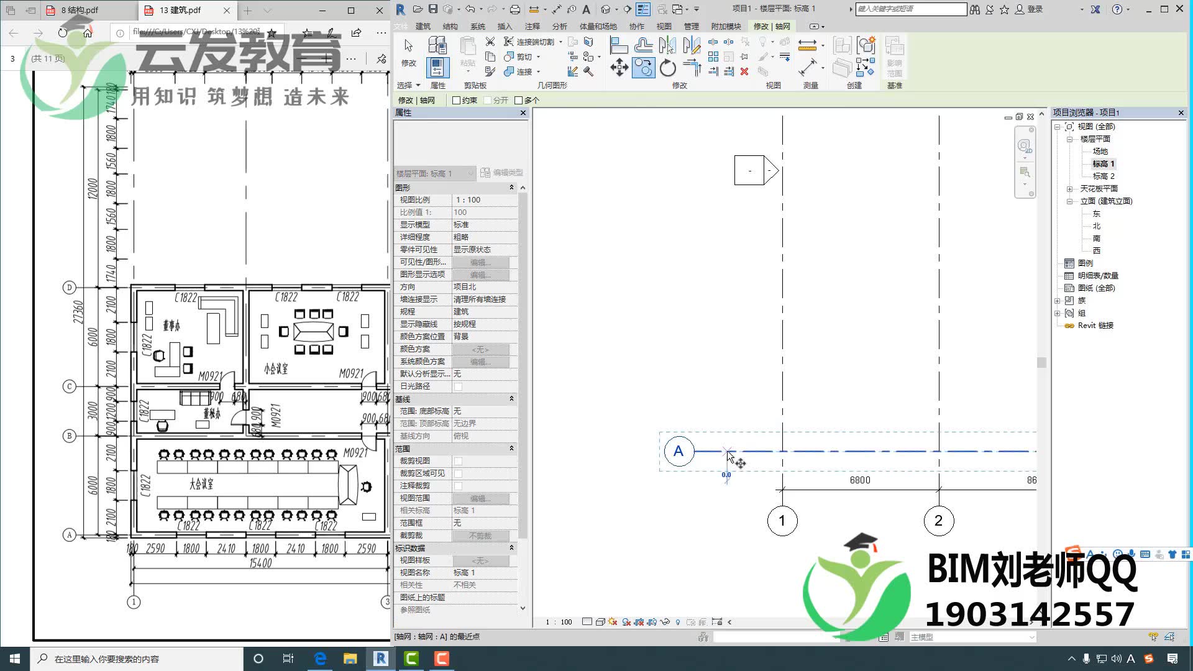Open the 连接端切割 dropdown arrow
The width and height of the screenshot is (1193, 671).
pos(560,42)
